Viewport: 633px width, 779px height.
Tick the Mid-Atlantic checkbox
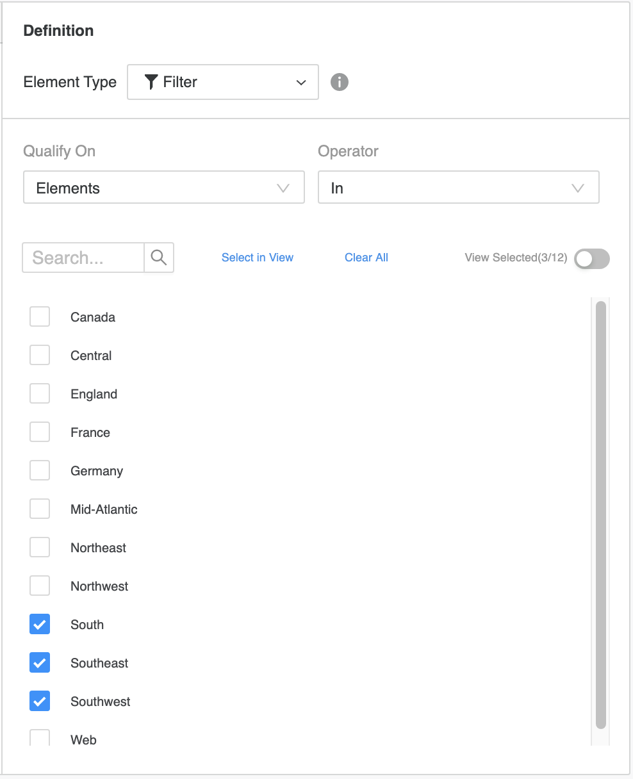click(x=40, y=509)
